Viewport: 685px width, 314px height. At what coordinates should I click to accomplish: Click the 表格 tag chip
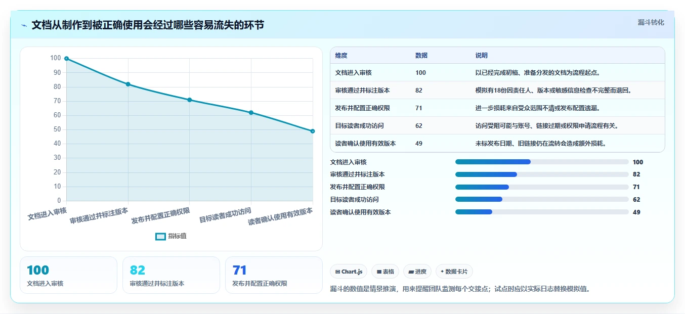coord(386,272)
